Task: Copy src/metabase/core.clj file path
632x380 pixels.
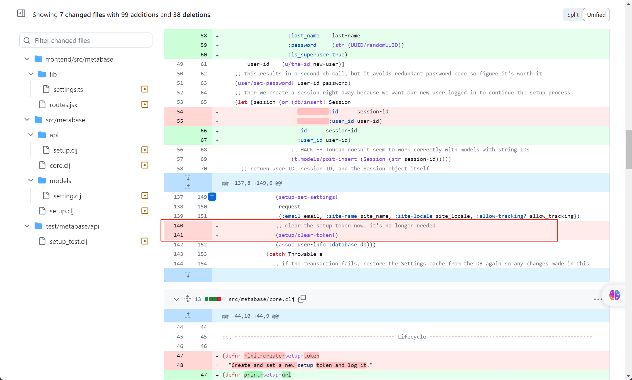Action: [302, 299]
